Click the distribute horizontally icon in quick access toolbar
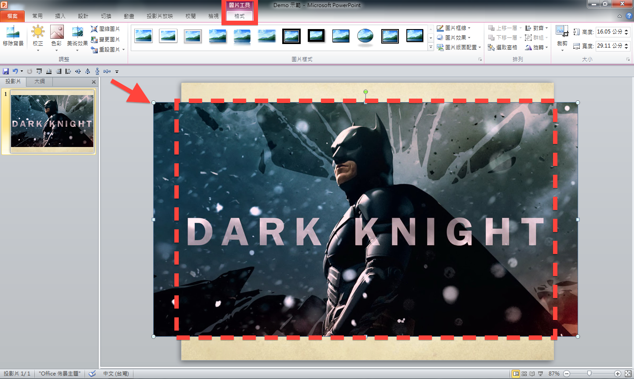The height and width of the screenshot is (379, 634). coord(107,71)
